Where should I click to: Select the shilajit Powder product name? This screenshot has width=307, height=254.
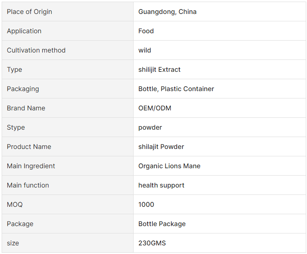coord(161,146)
